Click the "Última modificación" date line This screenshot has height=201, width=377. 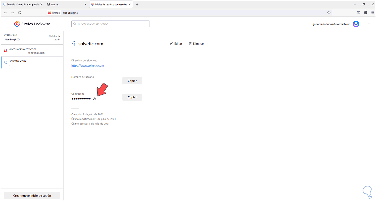pyautogui.click(x=93, y=119)
